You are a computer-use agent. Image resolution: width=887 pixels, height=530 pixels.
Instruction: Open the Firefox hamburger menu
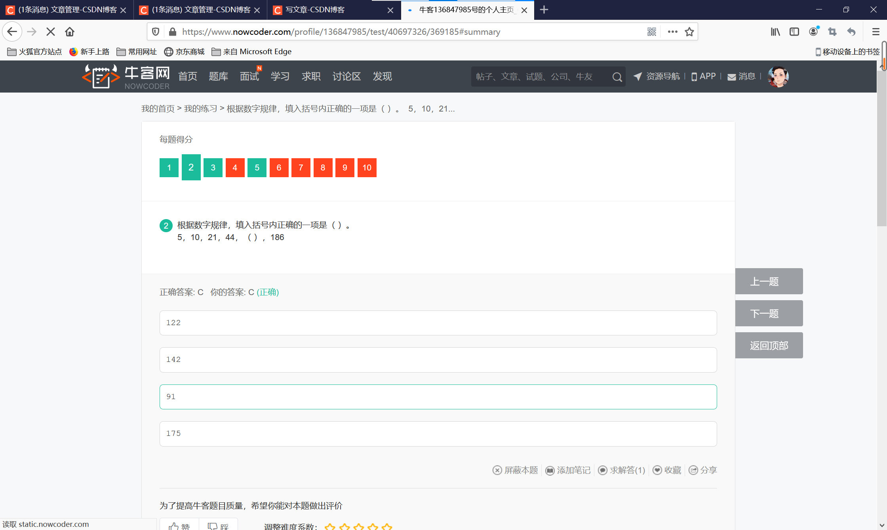pos(876,32)
